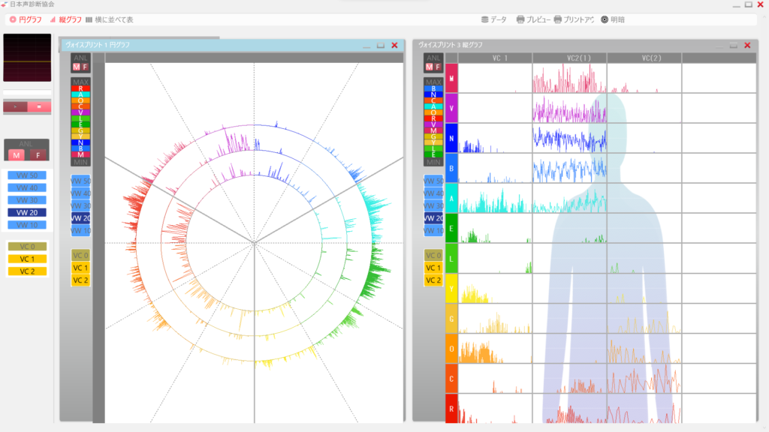Open the 縦グラフ vertical graph view
This screenshot has width=769, height=432.
66,19
